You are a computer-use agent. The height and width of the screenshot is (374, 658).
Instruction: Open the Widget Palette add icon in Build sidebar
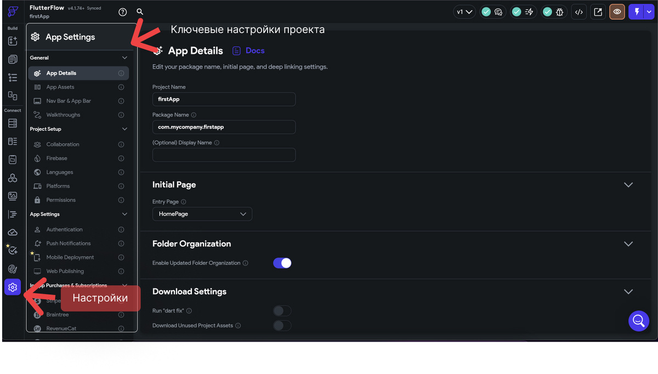click(13, 41)
